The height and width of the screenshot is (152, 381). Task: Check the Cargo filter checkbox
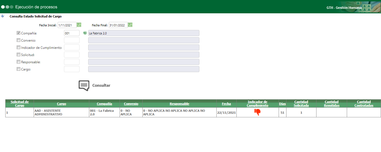coord(19,69)
